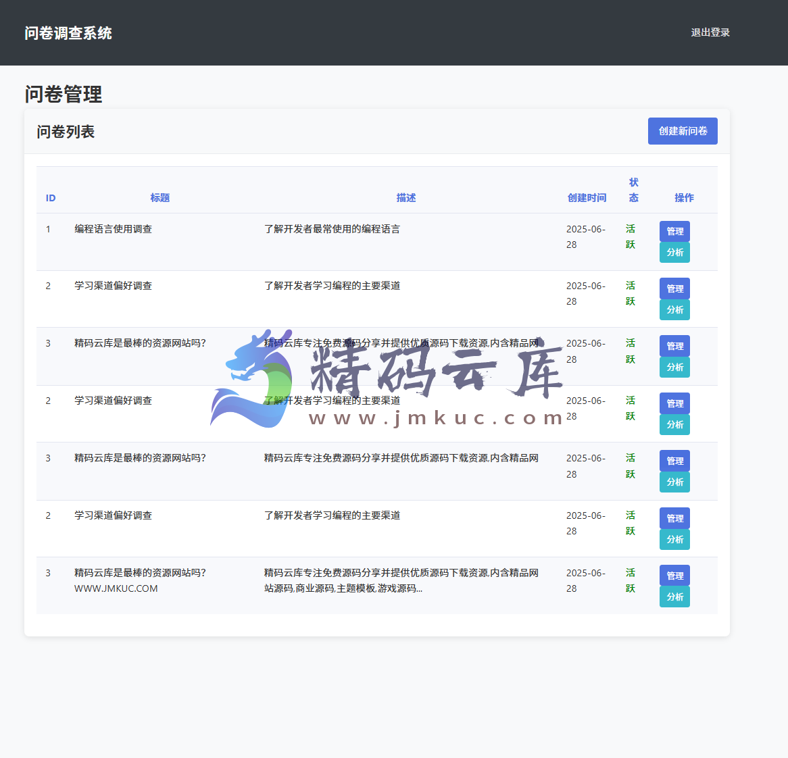This screenshot has height=758, width=788.
Task: Click the 活跃 status in 编程语言使用调查 row
Action: [631, 236]
